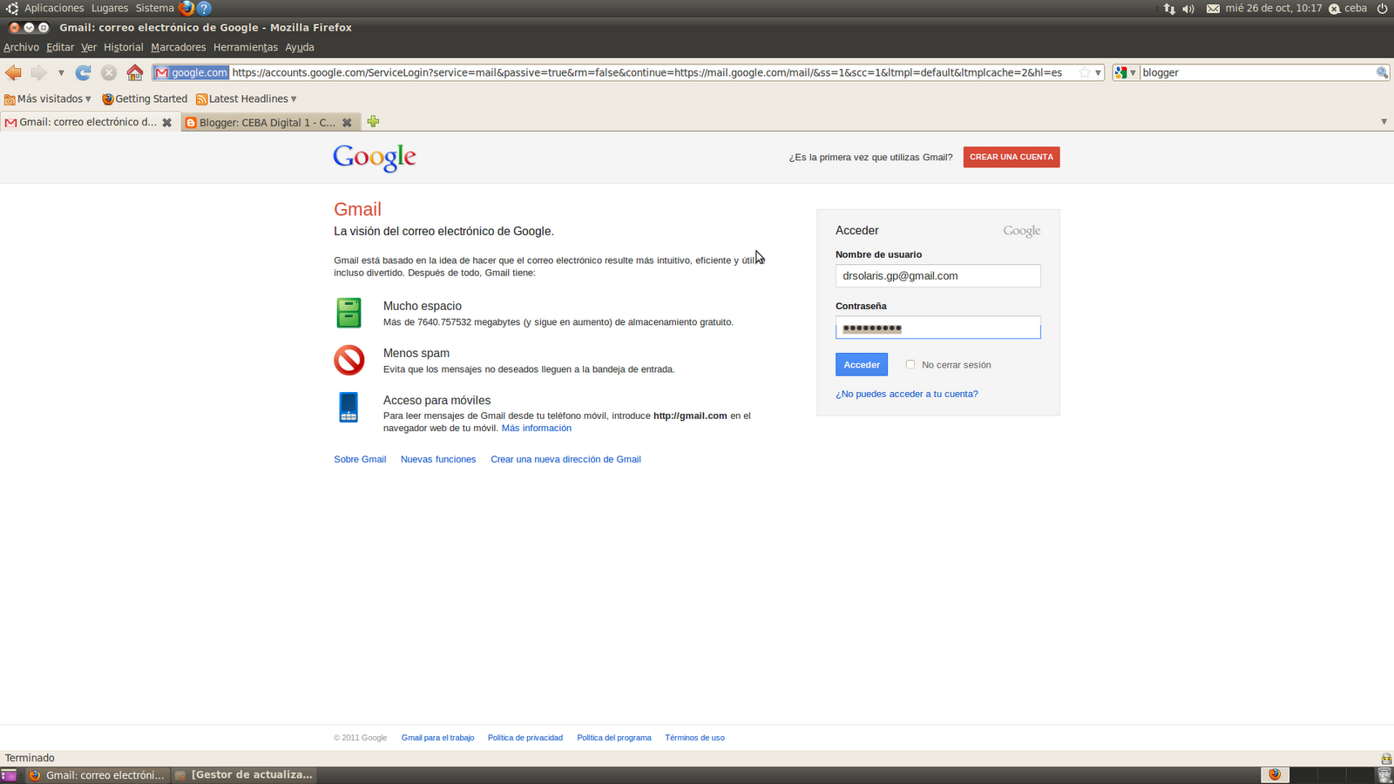The height and width of the screenshot is (784, 1394).
Task: Open the Términos de uso footer link
Action: point(694,738)
